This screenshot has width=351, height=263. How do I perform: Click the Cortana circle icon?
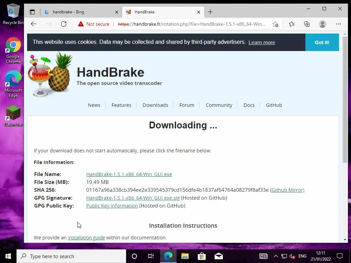coord(134,256)
